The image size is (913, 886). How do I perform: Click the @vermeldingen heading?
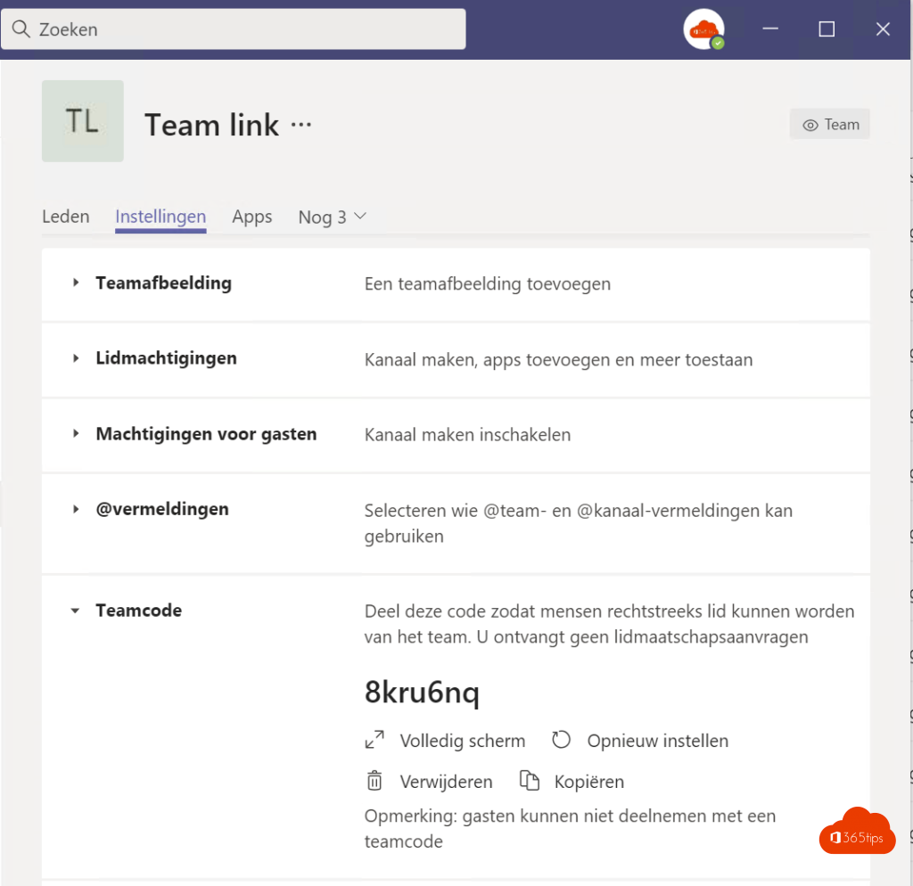pos(162,509)
